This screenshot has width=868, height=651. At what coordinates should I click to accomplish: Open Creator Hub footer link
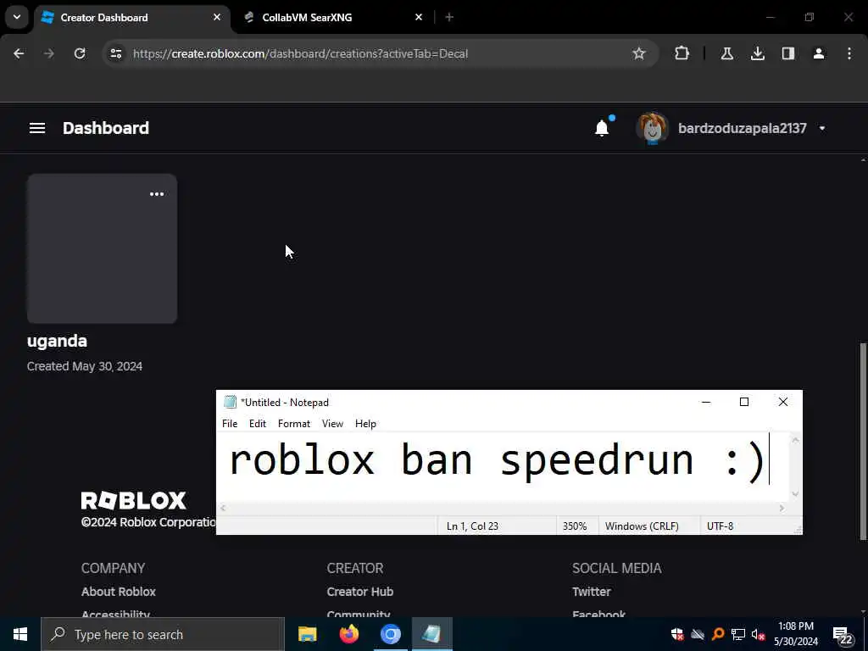pos(359,592)
